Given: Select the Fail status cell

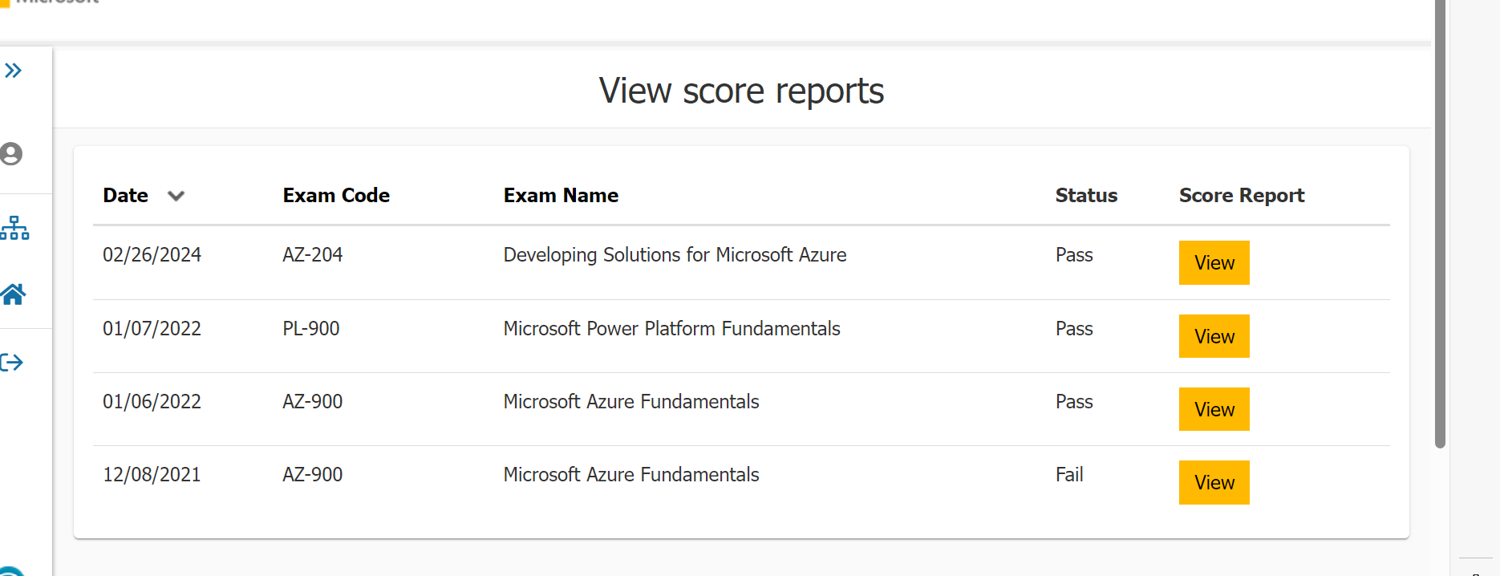Looking at the screenshot, I should tap(1069, 474).
